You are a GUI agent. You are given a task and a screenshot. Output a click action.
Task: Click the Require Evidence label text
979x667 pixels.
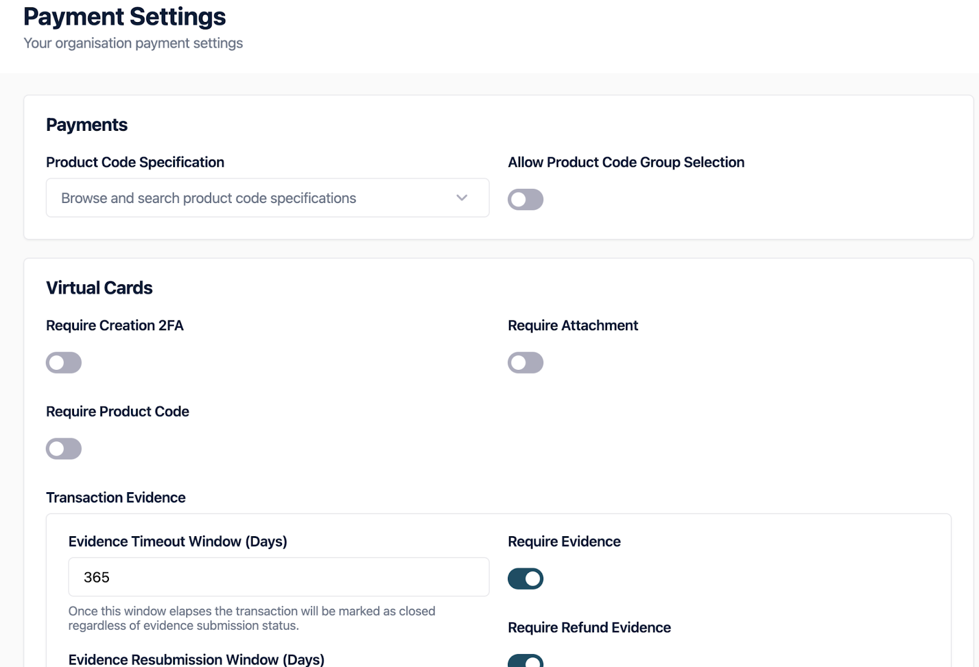pyautogui.click(x=564, y=542)
